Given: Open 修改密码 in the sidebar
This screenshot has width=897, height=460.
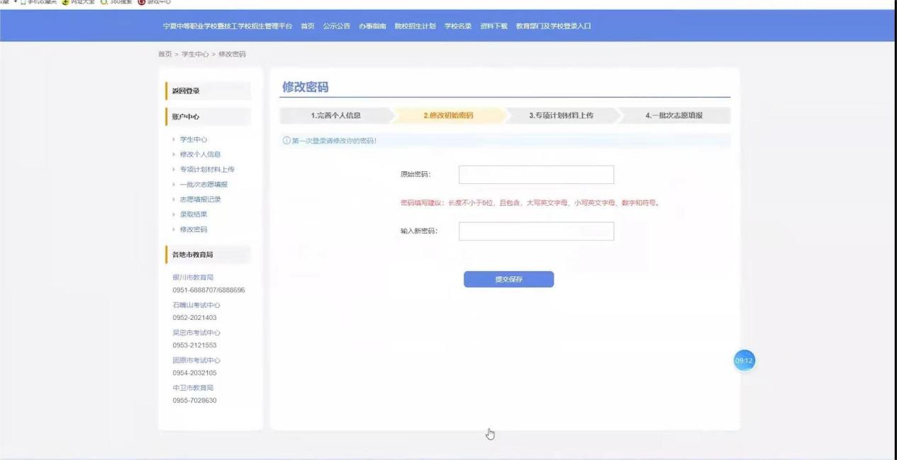Looking at the screenshot, I should pyautogui.click(x=194, y=229).
